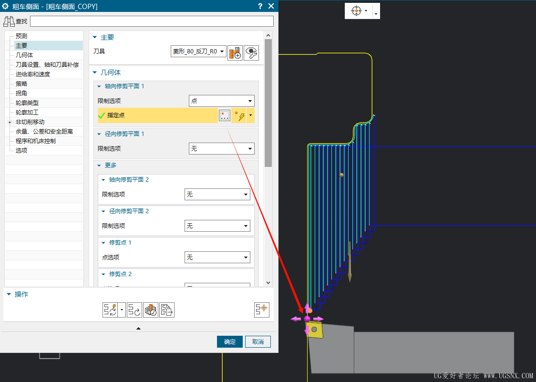Select 策略 in the left tree
The height and width of the screenshot is (382, 536).
21,84
